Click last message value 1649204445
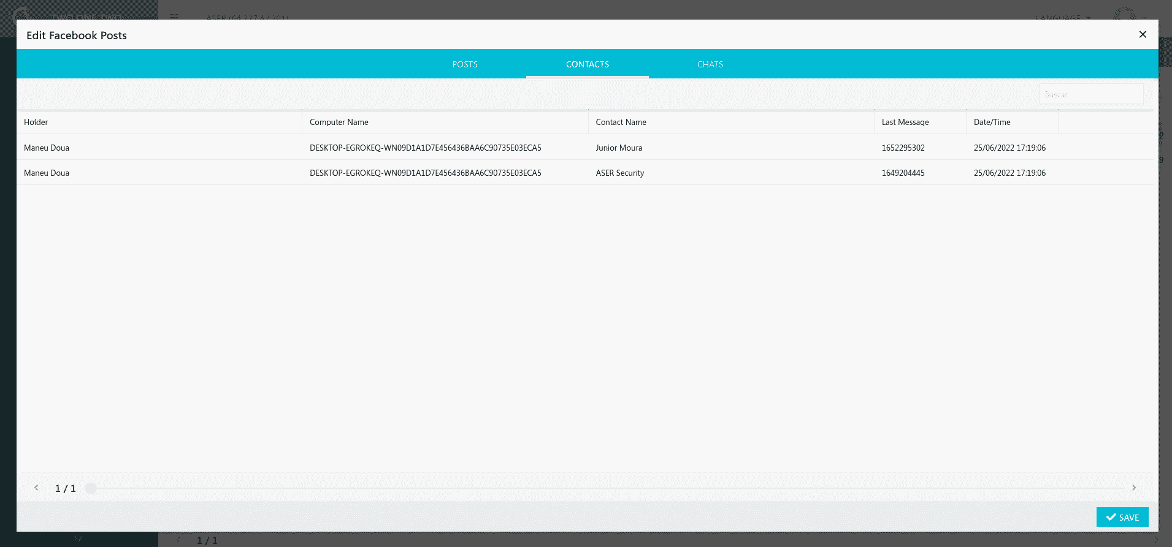The width and height of the screenshot is (1172, 547). 903,173
